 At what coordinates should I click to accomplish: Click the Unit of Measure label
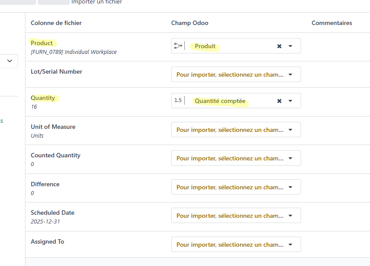pyautogui.click(x=53, y=127)
